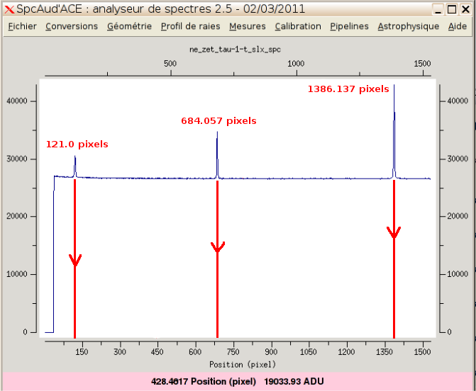
Task: Open the Géométrie menu
Action: click(x=129, y=26)
